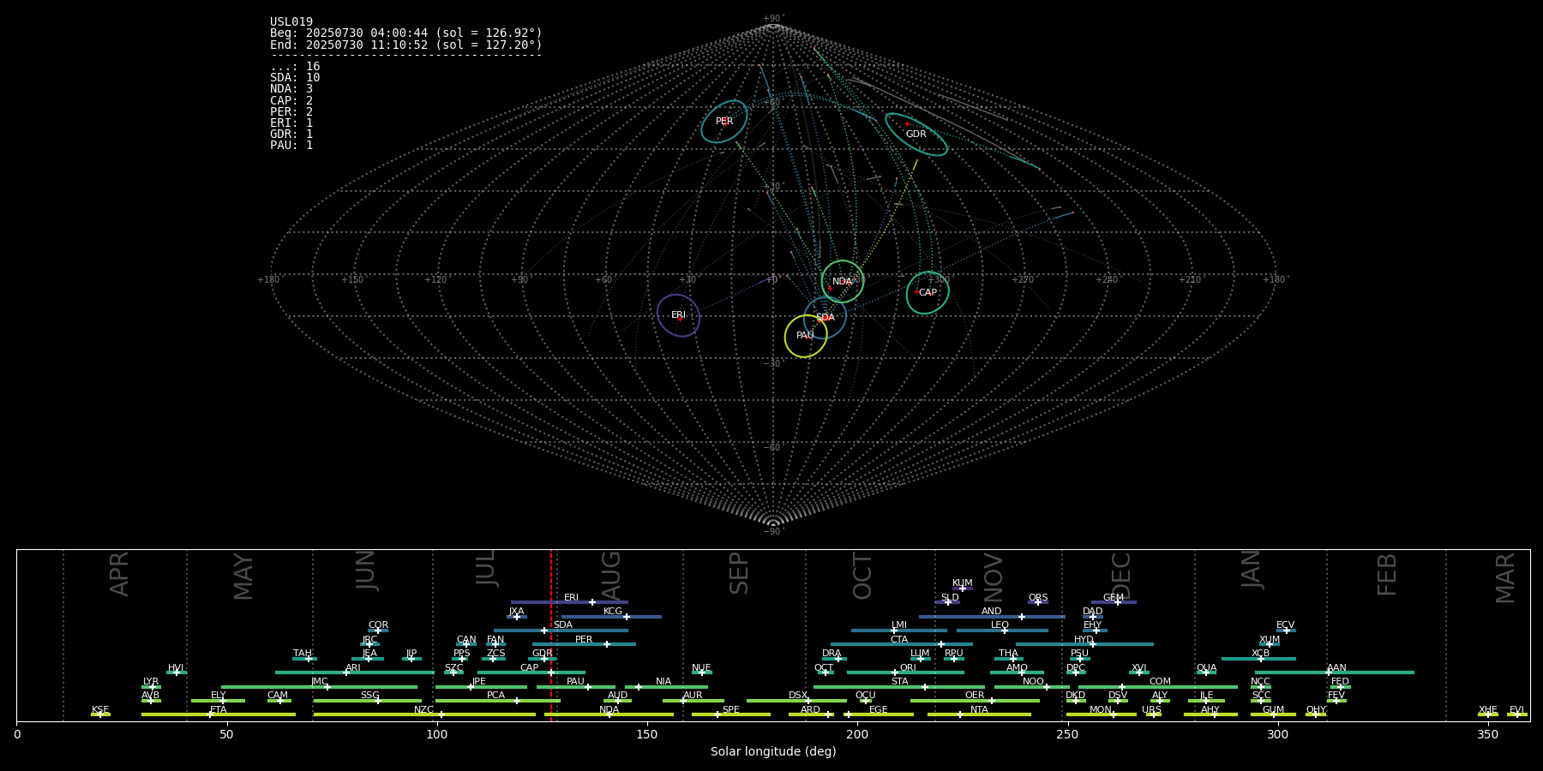Click the COM shower bar in timeline
The height and width of the screenshot is (771, 1543).
1158,687
